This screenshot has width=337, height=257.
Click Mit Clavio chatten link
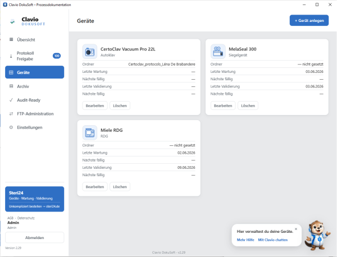[x=273, y=240]
